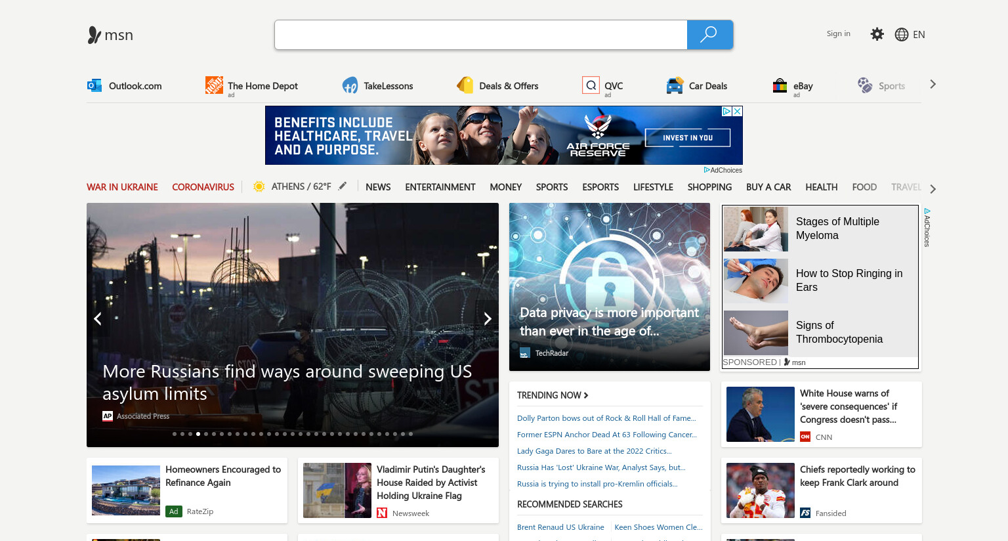Viewport: 1008px width, 541px height.
Task: Expand more shortcut links chevron
Action: pos(933,84)
